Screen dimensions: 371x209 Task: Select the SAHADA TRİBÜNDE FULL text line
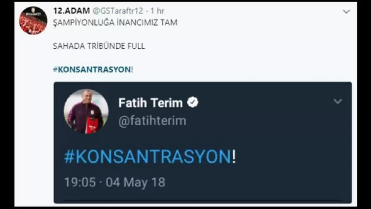click(x=99, y=46)
